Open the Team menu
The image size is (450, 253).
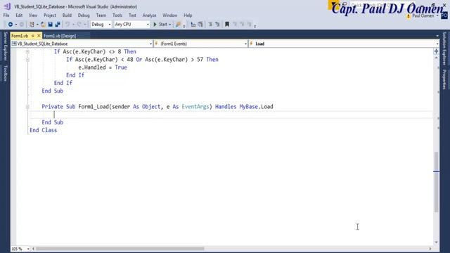[101, 15]
